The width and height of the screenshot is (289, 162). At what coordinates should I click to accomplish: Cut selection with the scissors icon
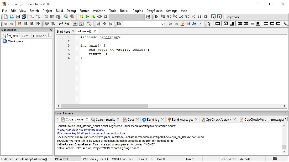[46, 17]
